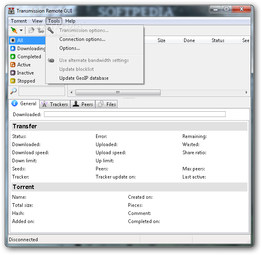Image resolution: width=262 pixels, height=255 pixels.
Task: Click the Share ratio: label
Action: click(x=194, y=153)
